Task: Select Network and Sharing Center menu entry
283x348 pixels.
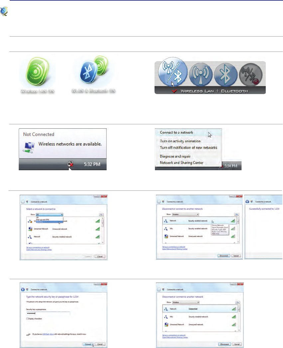Action: coord(182,163)
